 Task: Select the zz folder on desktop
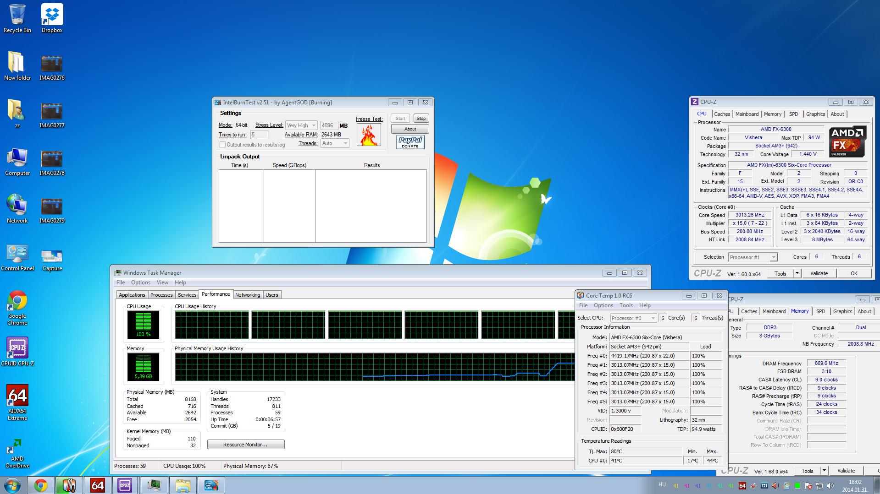pyautogui.click(x=17, y=114)
